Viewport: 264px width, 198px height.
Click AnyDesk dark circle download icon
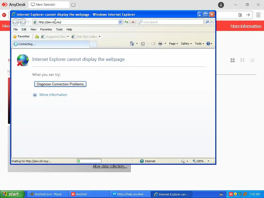point(221,5)
